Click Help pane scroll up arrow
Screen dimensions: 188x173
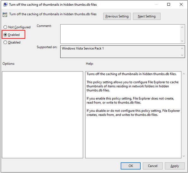pyautogui.click(x=184, y=74)
